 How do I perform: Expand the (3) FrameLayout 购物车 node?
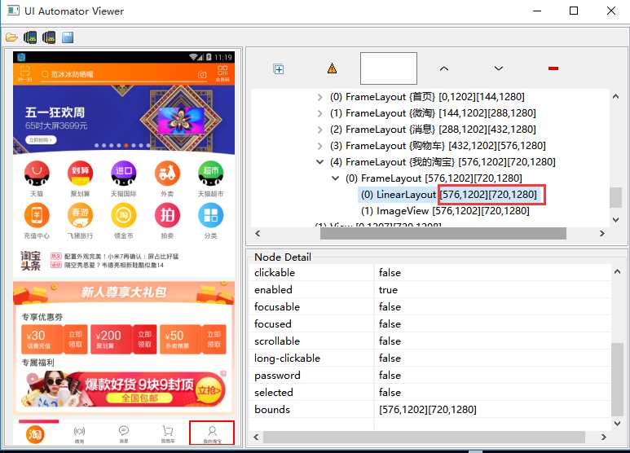319,146
